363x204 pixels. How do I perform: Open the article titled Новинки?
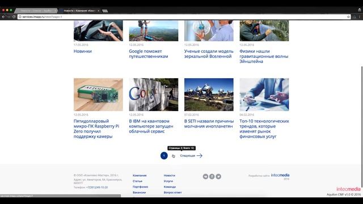tap(83, 51)
